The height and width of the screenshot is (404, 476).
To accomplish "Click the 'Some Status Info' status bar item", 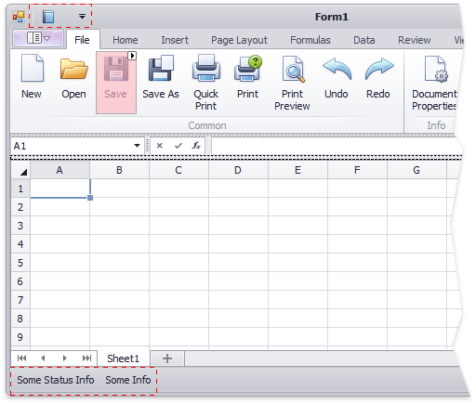I will (56, 380).
